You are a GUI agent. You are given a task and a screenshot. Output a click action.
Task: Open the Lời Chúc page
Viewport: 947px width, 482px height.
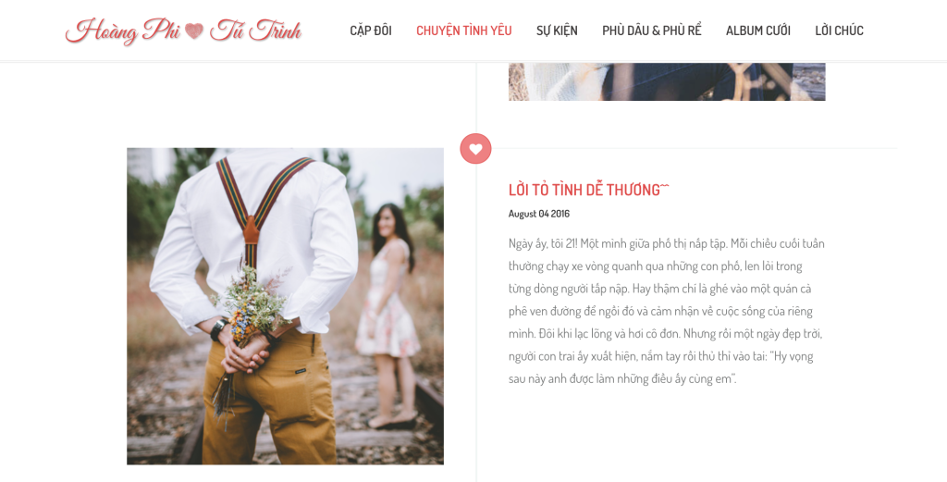(839, 31)
